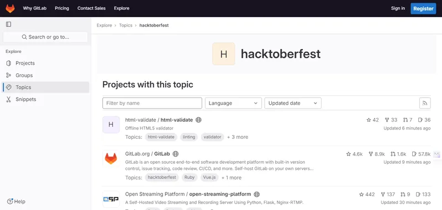Click the Snippets scissors icon

click(x=9, y=99)
